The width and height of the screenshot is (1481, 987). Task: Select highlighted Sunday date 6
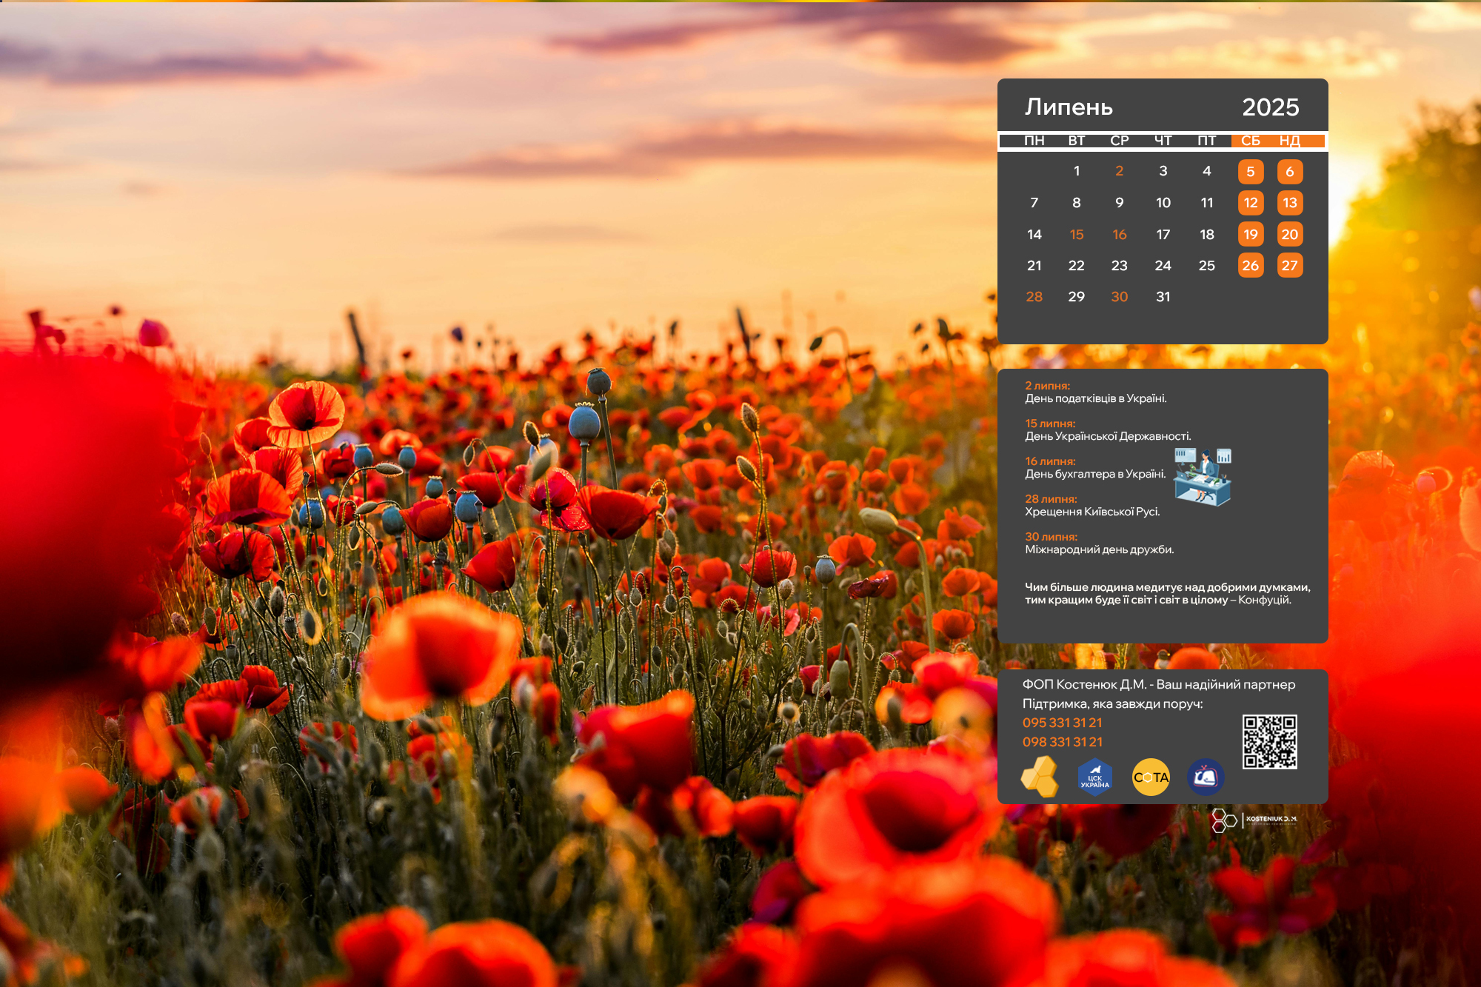1290,172
